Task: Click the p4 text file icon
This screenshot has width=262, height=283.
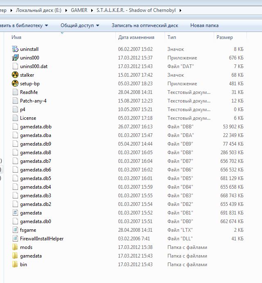Action: (x=15, y=110)
